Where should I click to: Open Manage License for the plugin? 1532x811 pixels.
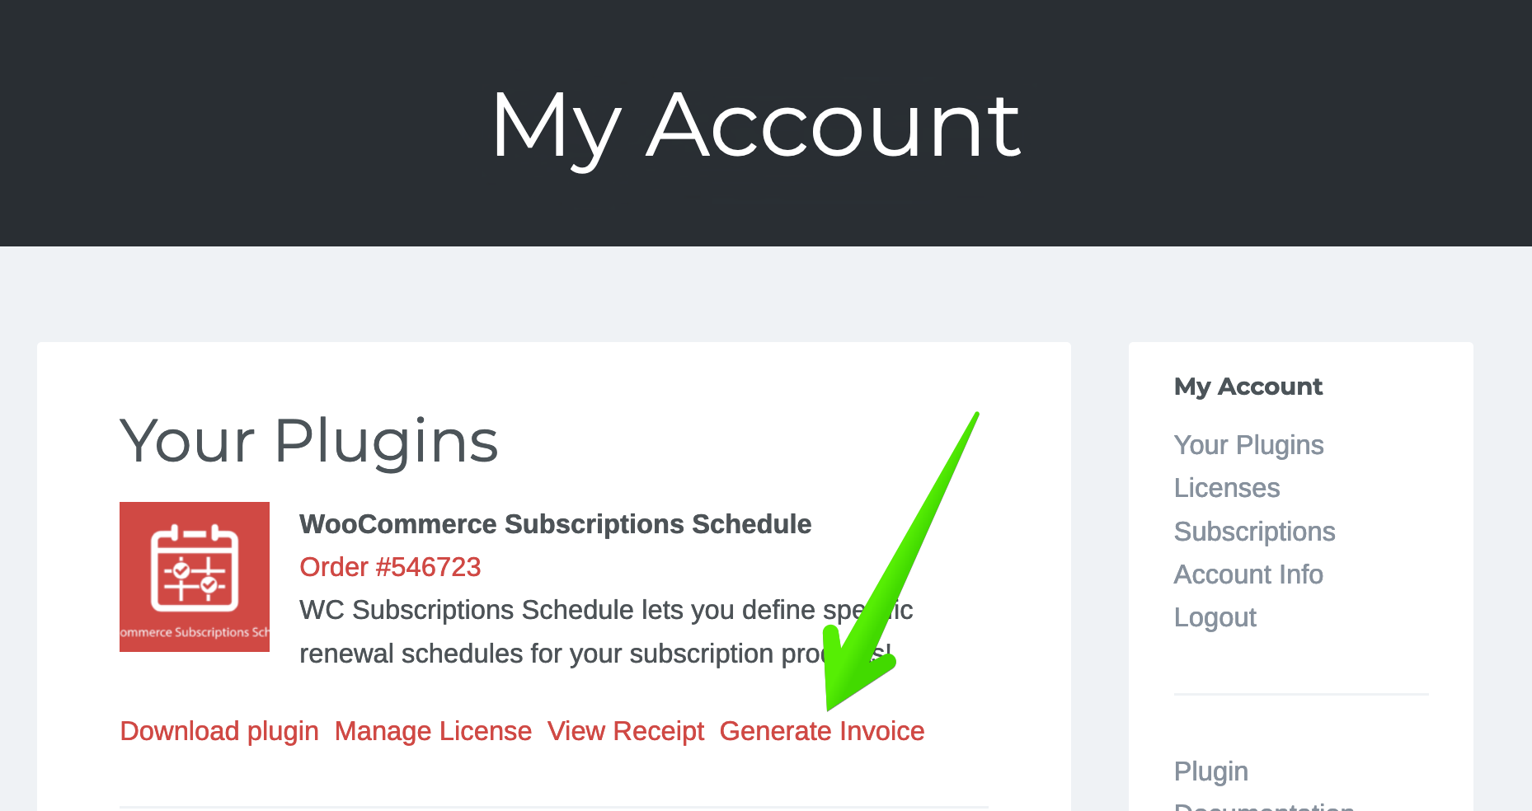tap(432, 731)
